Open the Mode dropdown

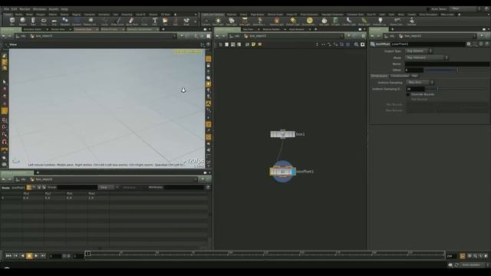427,58
